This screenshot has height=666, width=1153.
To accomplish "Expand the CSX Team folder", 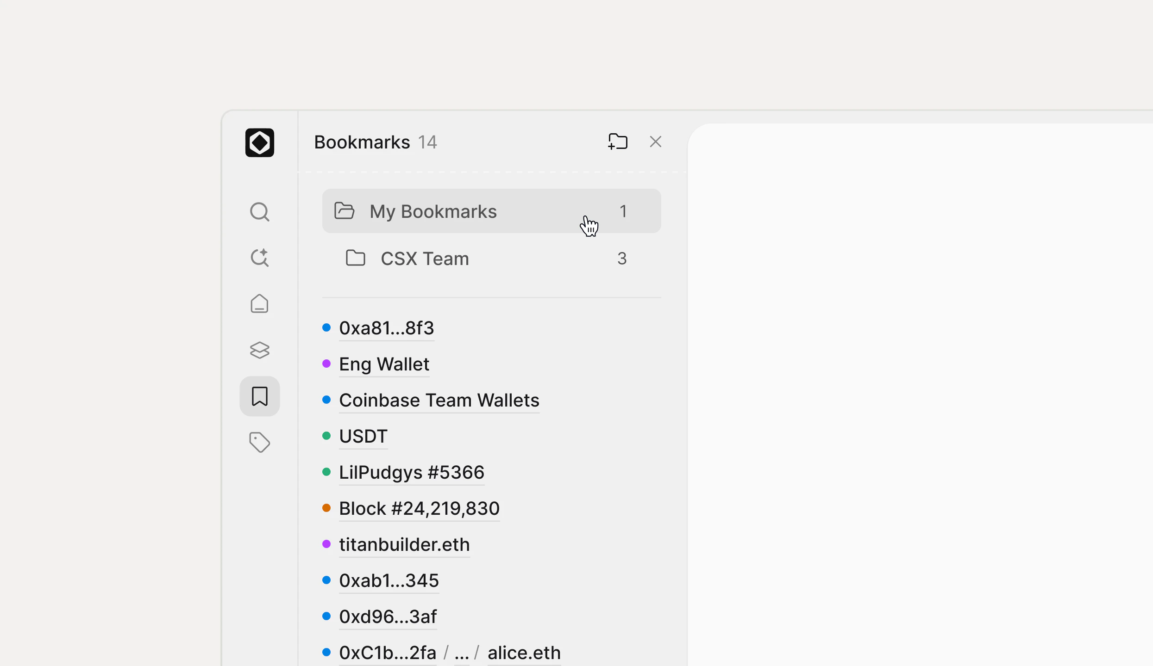I will pos(425,258).
